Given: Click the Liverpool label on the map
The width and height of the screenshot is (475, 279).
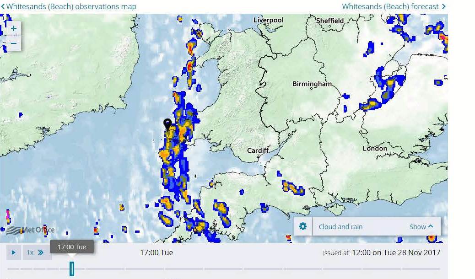Looking at the screenshot, I should [268, 20].
